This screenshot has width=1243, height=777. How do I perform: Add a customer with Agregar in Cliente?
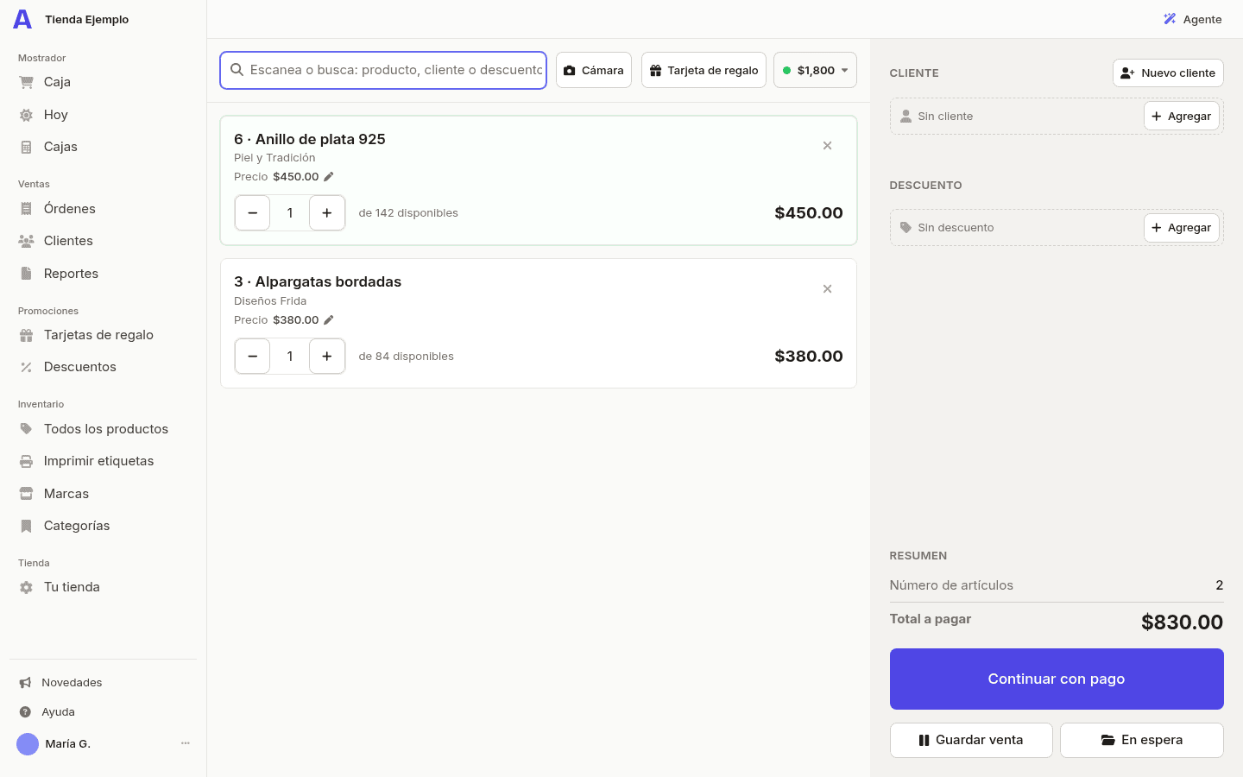tap(1181, 116)
